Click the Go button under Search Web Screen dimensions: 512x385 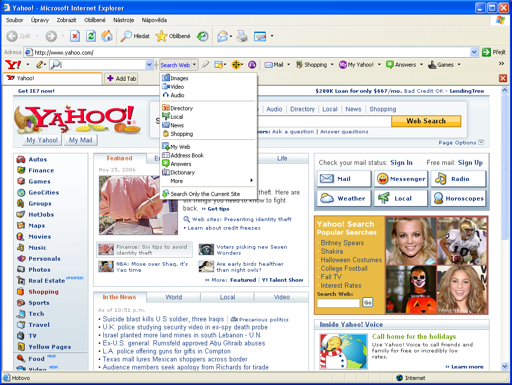368,303
